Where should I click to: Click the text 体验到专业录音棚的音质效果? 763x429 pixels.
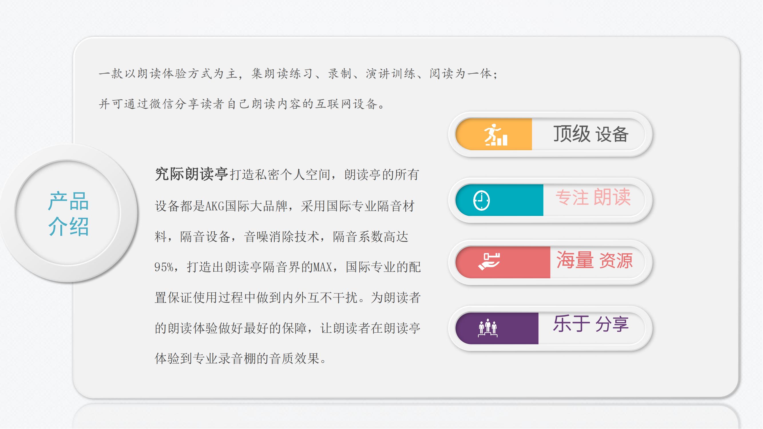[x=237, y=359]
